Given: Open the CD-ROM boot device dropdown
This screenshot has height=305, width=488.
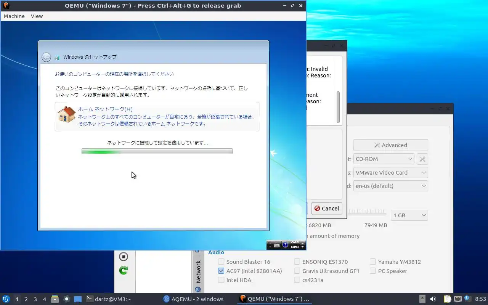Looking at the screenshot, I should (x=384, y=159).
